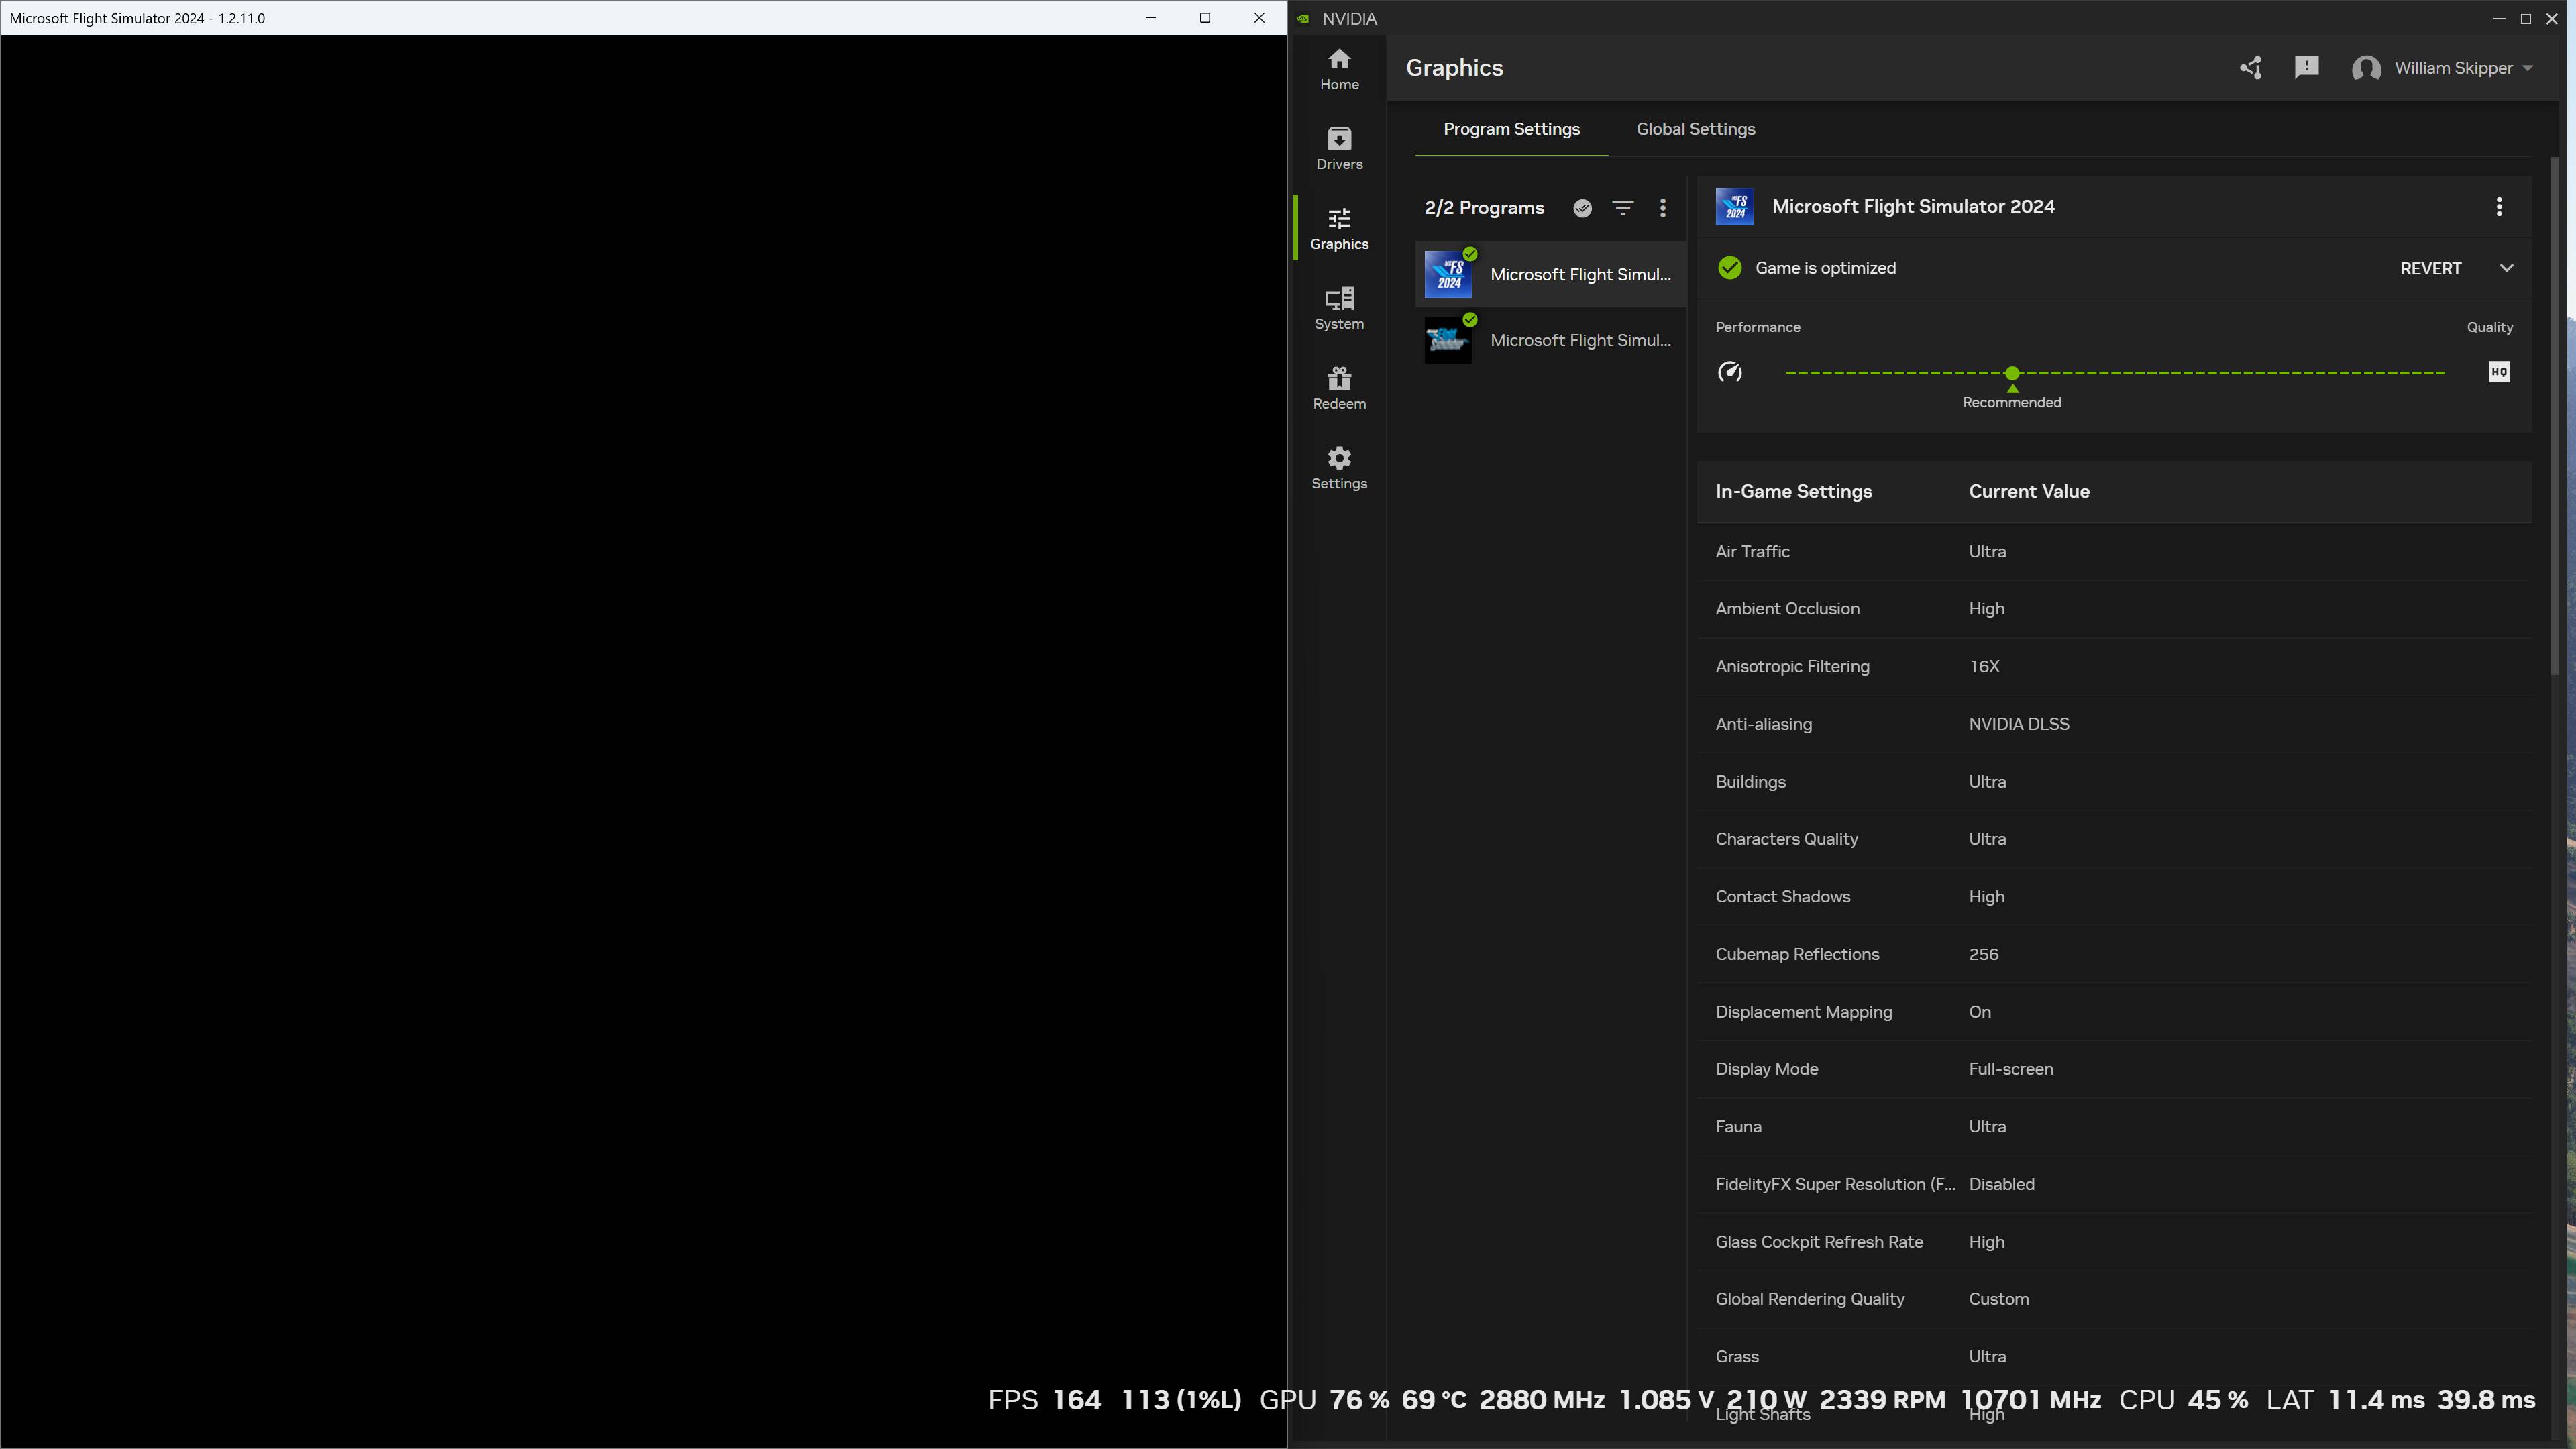Viewport: 2576px width, 1449px height.
Task: Select the Program Settings tab
Action: click(x=1511, y=129)
